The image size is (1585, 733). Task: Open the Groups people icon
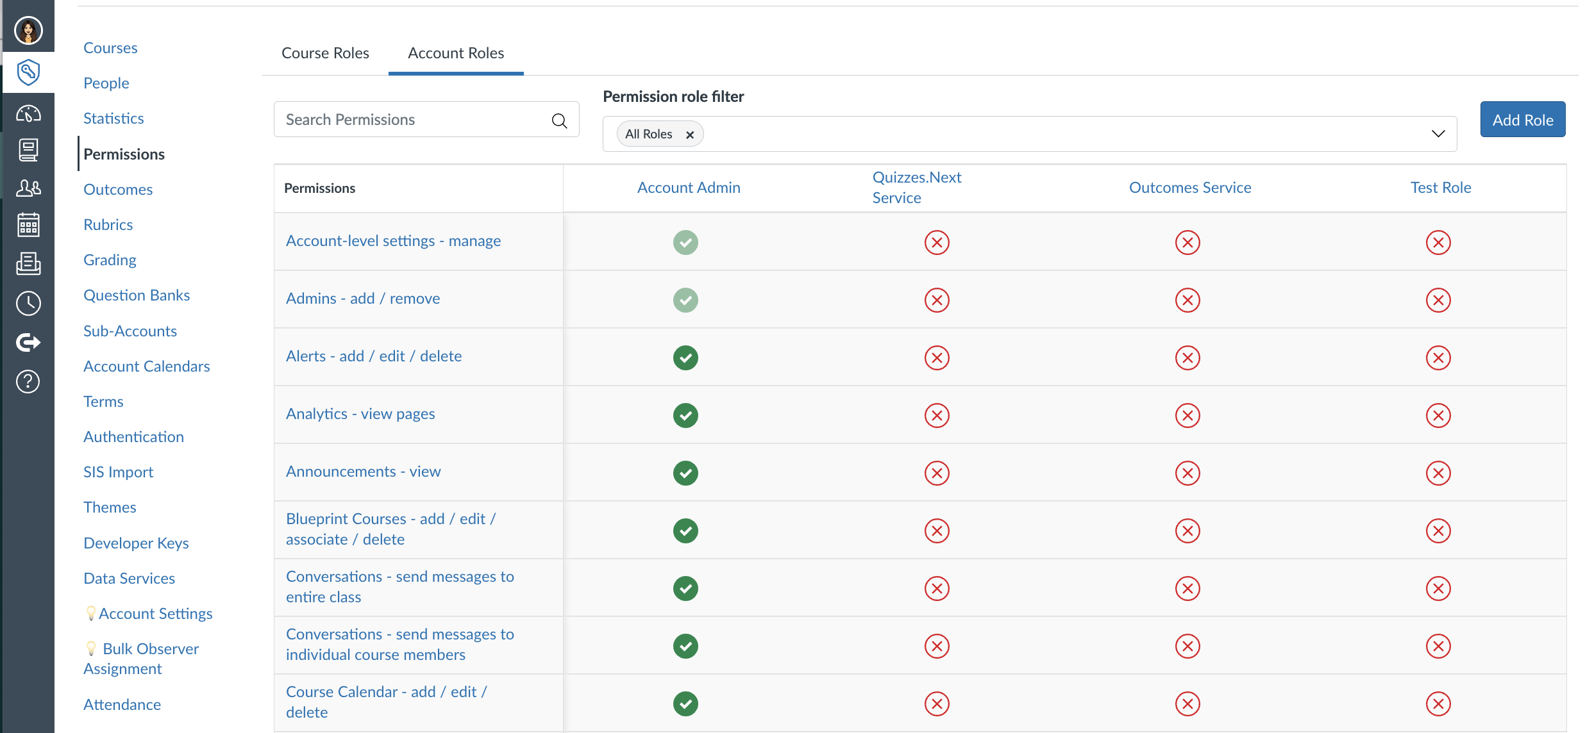pyautogui.click(x=28, y=188)
